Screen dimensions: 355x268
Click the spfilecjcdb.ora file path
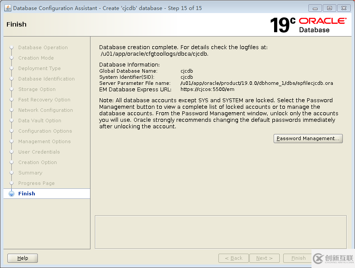tap(257, 83)
